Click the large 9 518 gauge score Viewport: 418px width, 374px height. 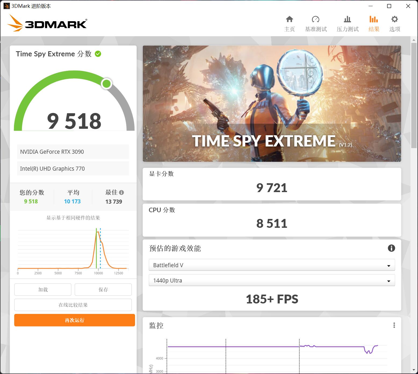pos(74,121)
